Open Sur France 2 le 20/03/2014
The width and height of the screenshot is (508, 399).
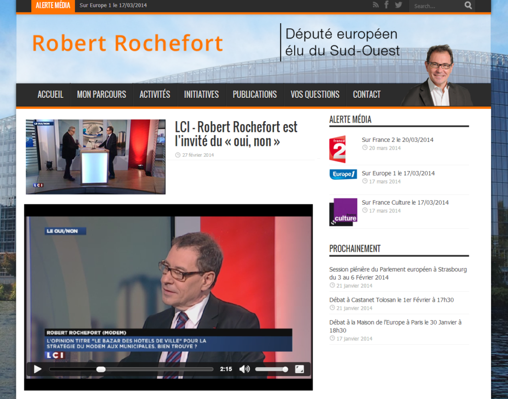(397, 139)
